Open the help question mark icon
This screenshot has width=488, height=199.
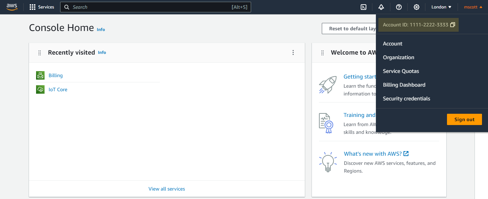(x=399, y=7)
